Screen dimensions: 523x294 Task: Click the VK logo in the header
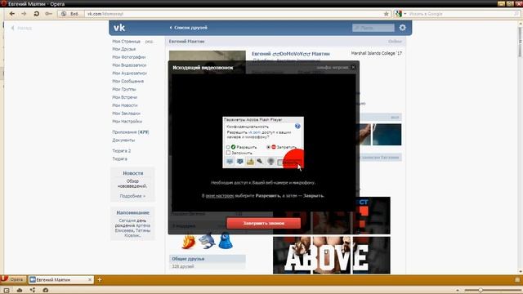[x=119, y=28]
